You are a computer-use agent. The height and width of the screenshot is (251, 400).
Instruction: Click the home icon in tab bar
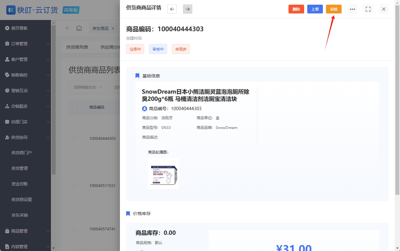coord(79,28)
